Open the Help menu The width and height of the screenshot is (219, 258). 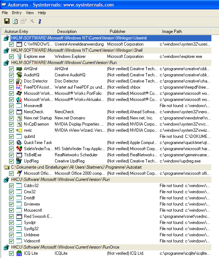click(42, 13)
